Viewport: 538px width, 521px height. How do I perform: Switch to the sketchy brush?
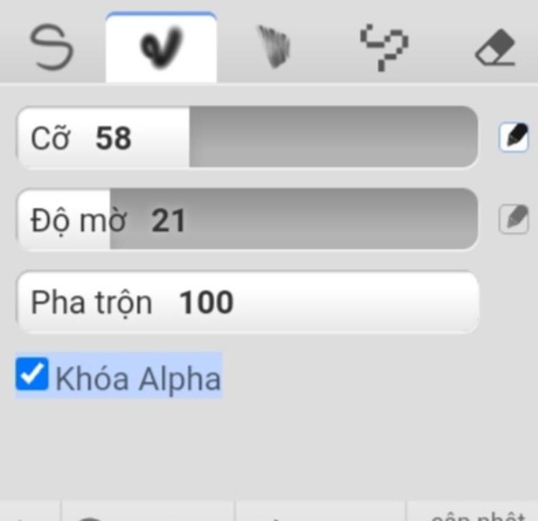click(x=273, y=47)
